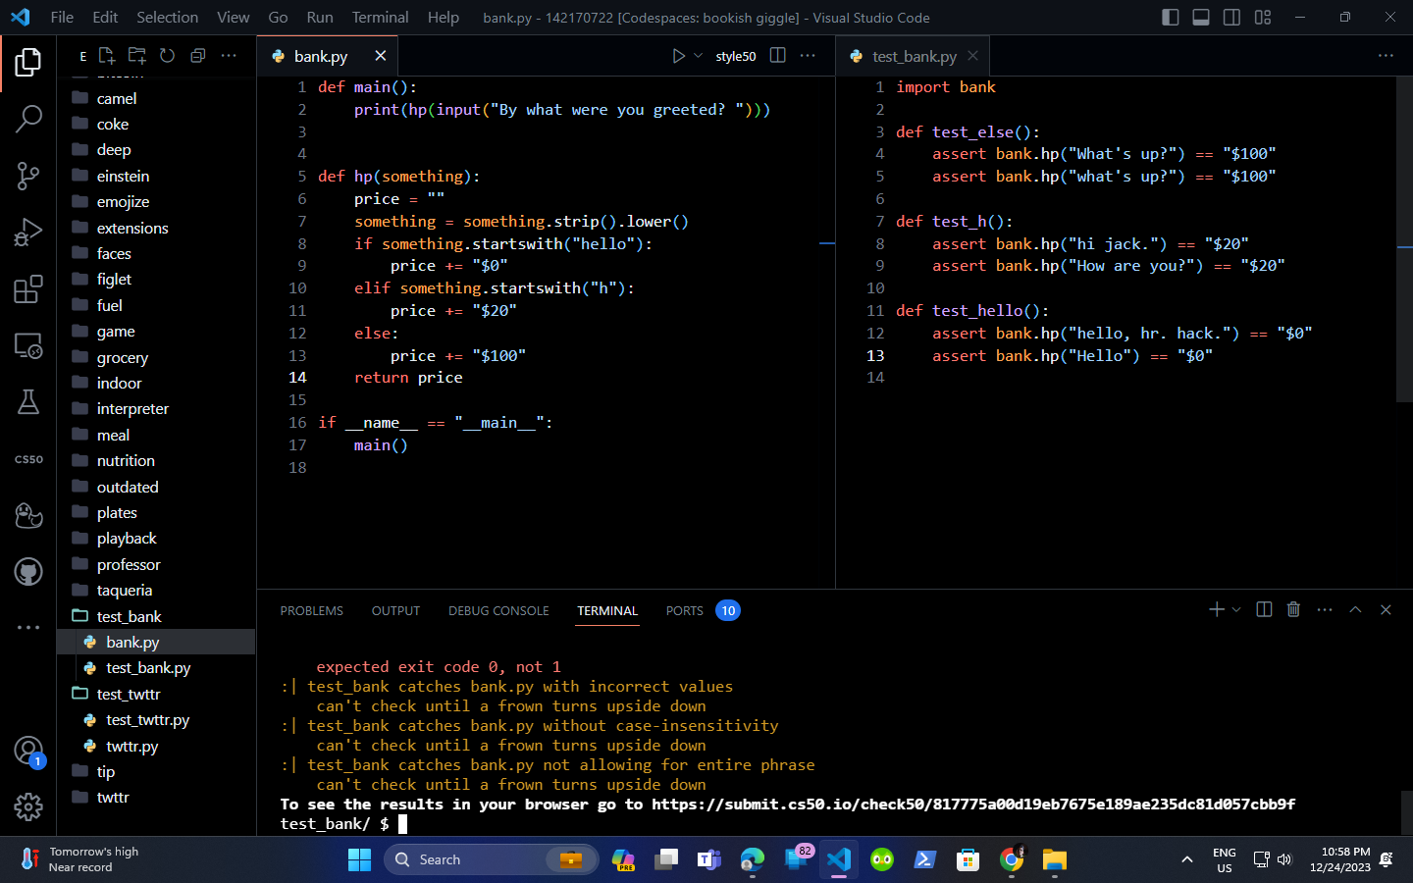The image size is (1413, 883).
Task: Open terminal panel more actions
Action: [1325, 609]
